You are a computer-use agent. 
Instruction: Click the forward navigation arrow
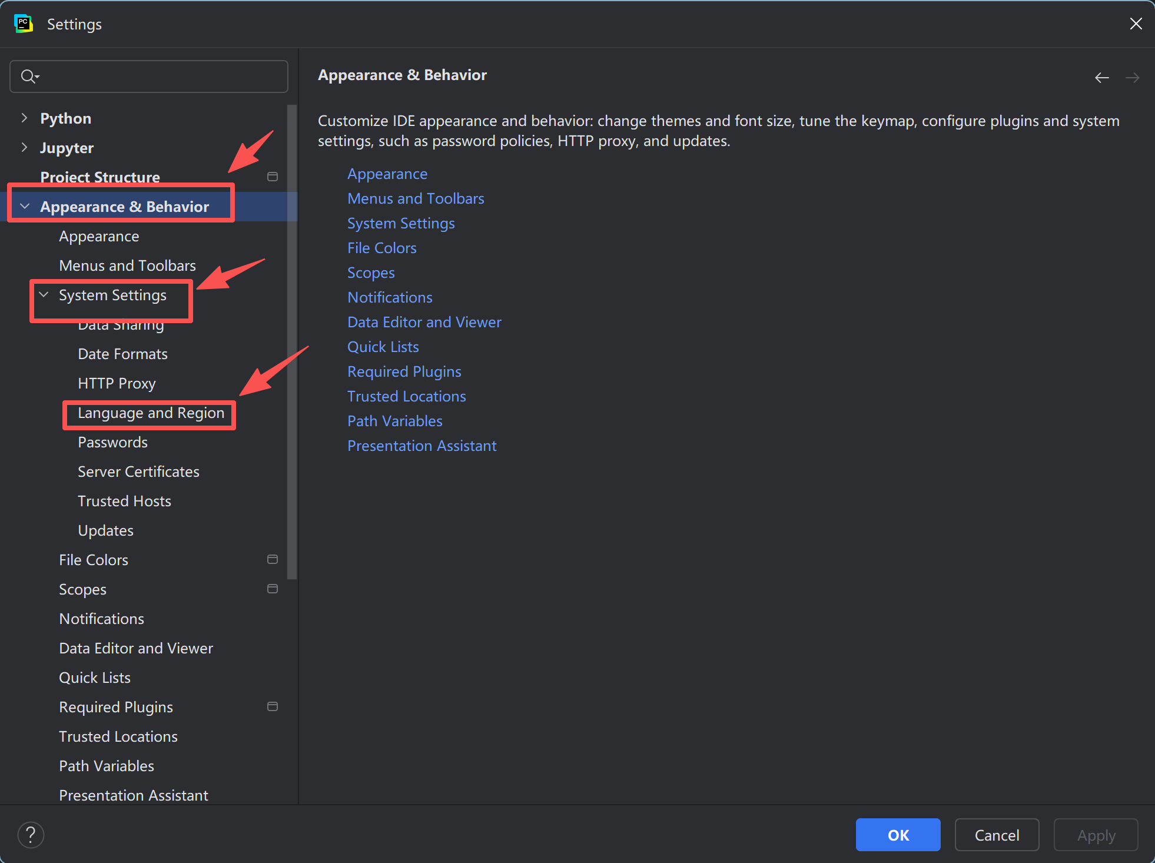point(1132,78)
